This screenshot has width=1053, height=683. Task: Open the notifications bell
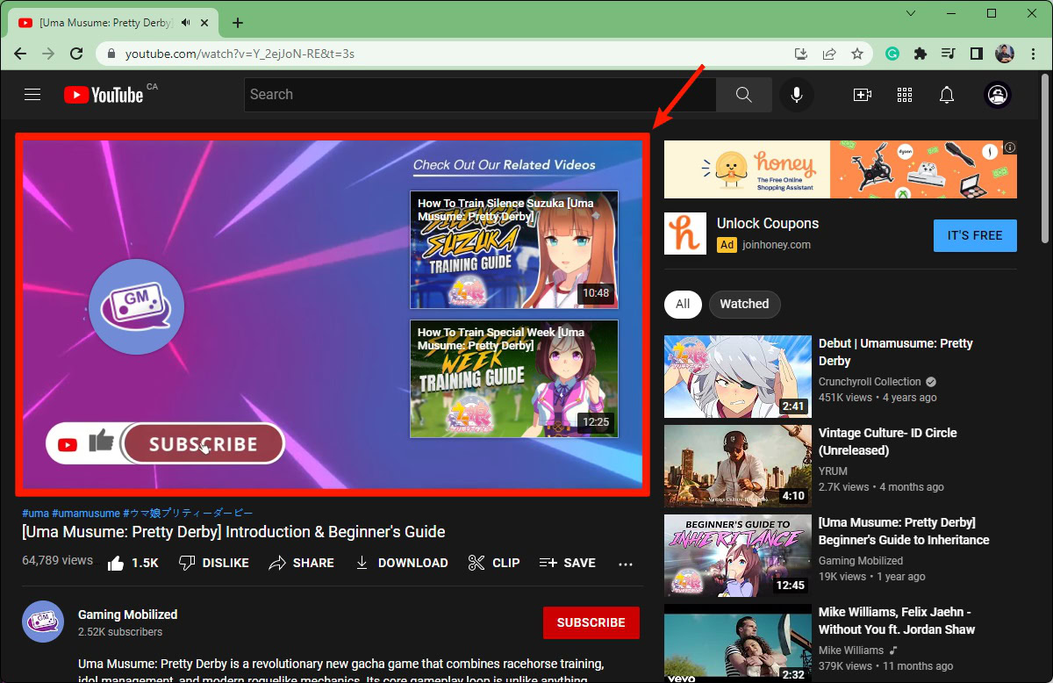[947, 95]
